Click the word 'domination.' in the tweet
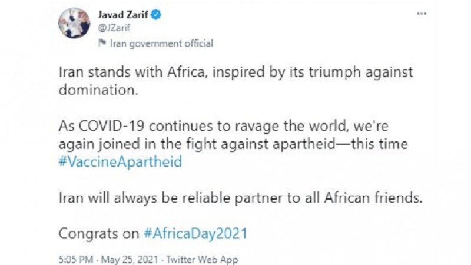 98,90
